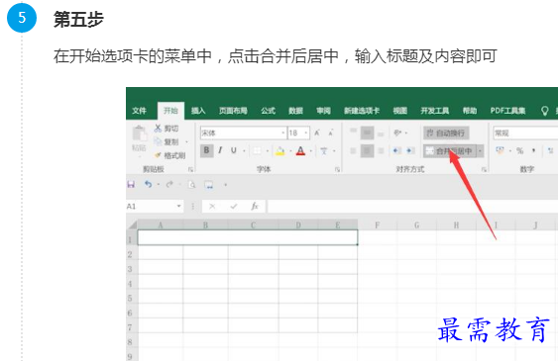Click the formula bar input field
558x361 pixels.
coord(412,207)
